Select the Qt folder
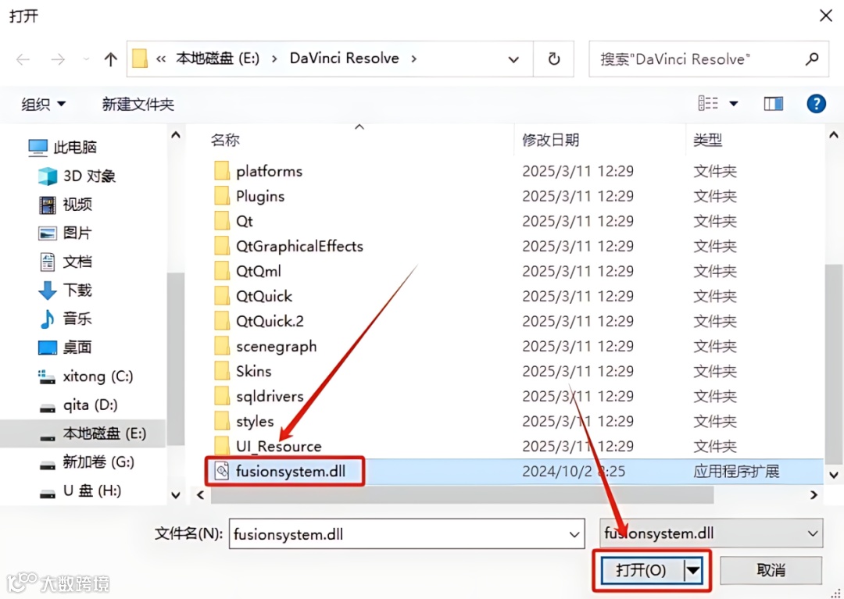 [x=245, y=221]
